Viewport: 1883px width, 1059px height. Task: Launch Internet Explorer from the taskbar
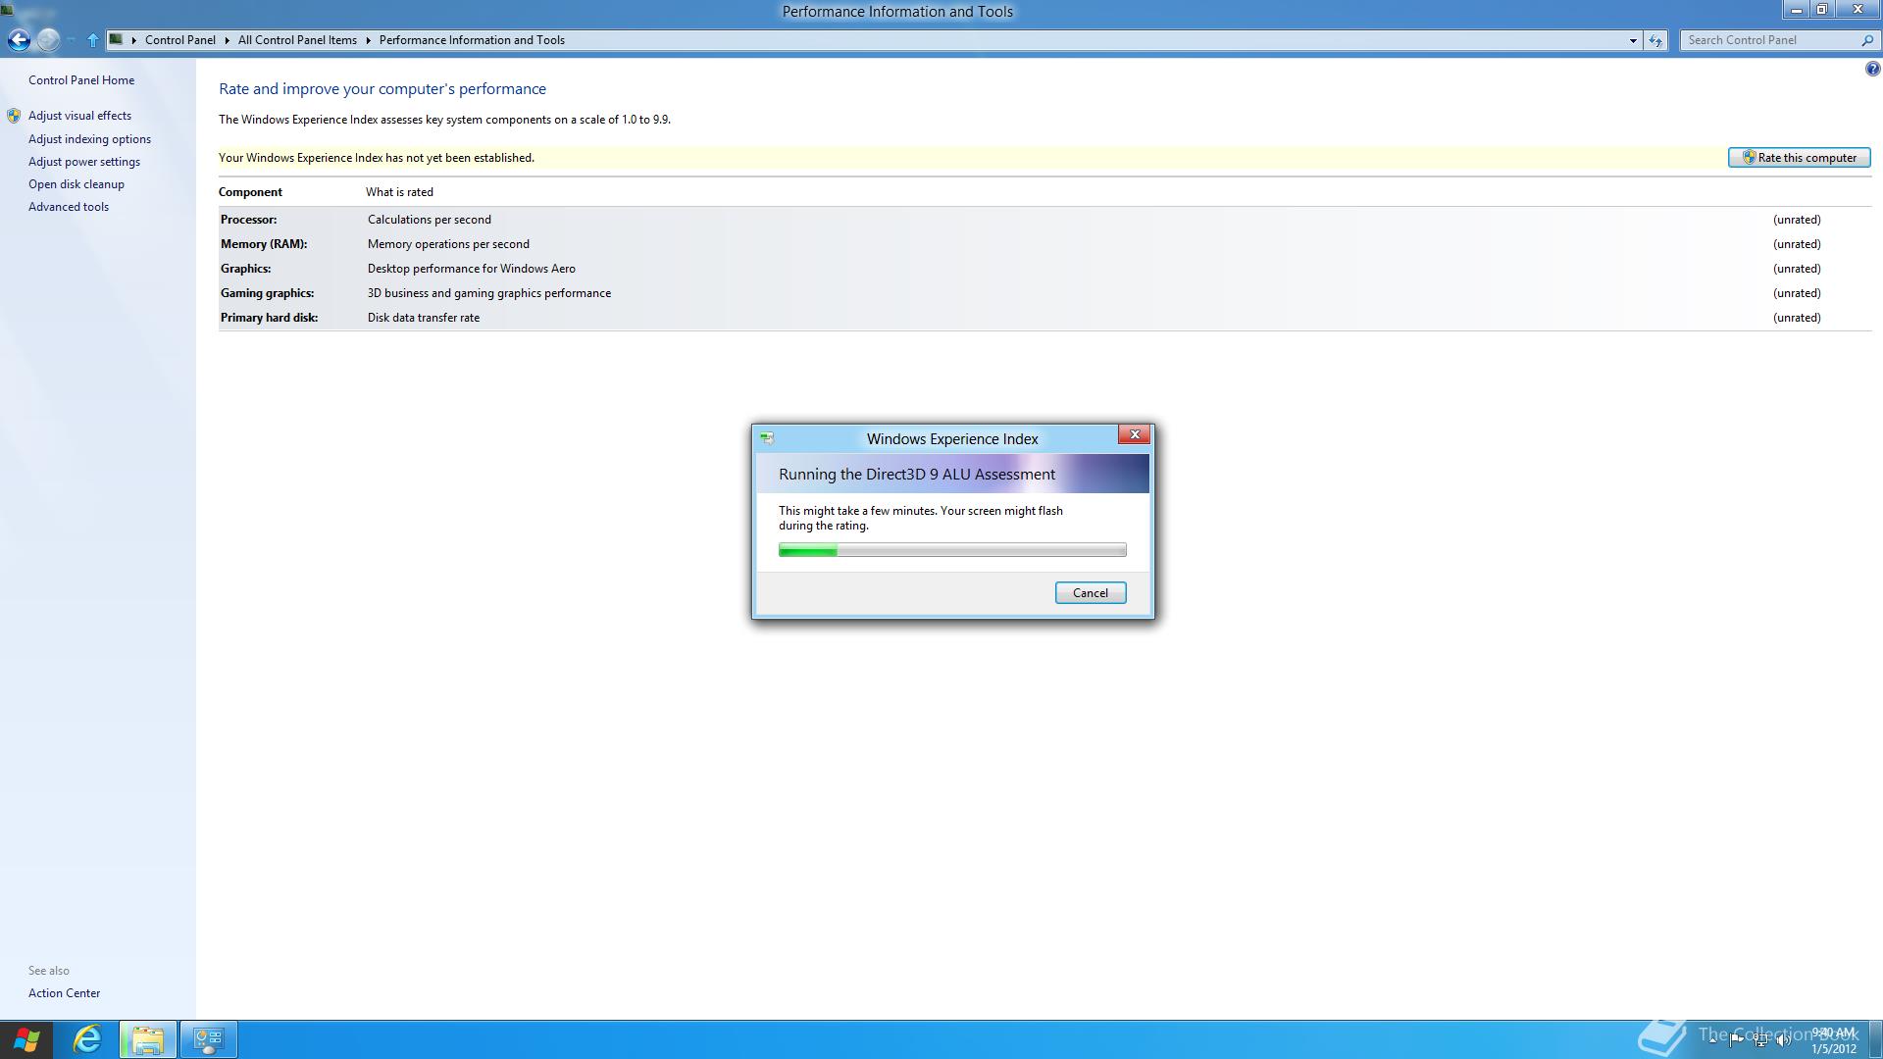click(x=87, y=1039)
